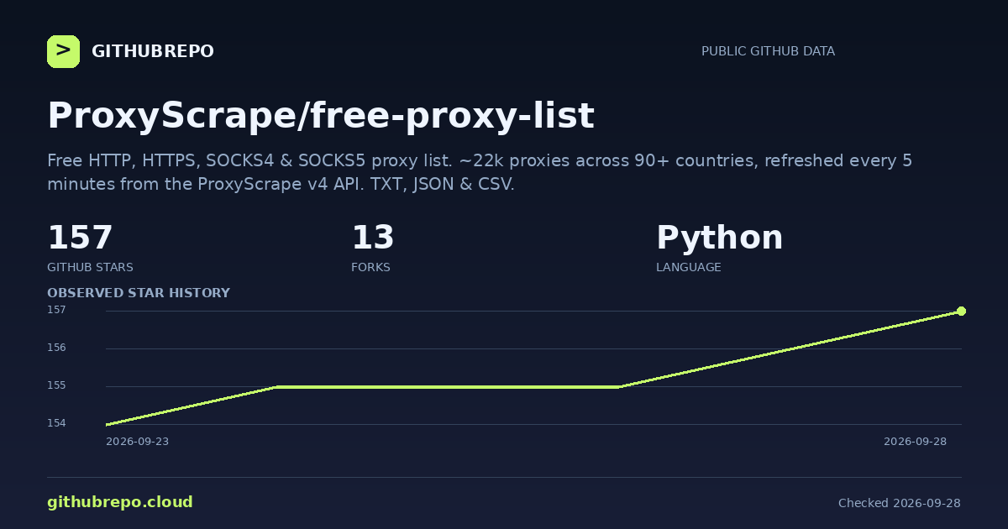Open the GITHUBREPO brand name
This screenshot has width=1008, height=529.
[x=153, y=52]
